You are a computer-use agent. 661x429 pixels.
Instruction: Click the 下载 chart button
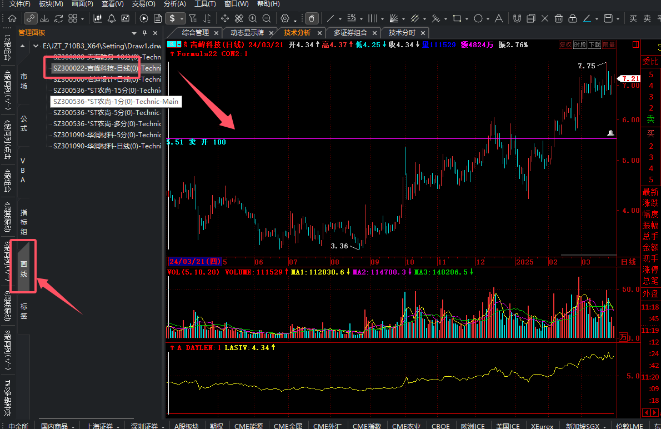tap(594, 44)
